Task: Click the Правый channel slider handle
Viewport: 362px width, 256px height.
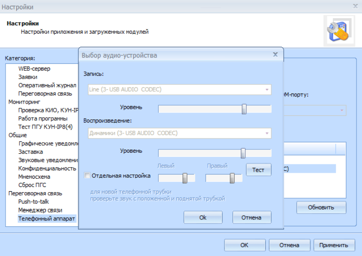Action: [232, 178]
